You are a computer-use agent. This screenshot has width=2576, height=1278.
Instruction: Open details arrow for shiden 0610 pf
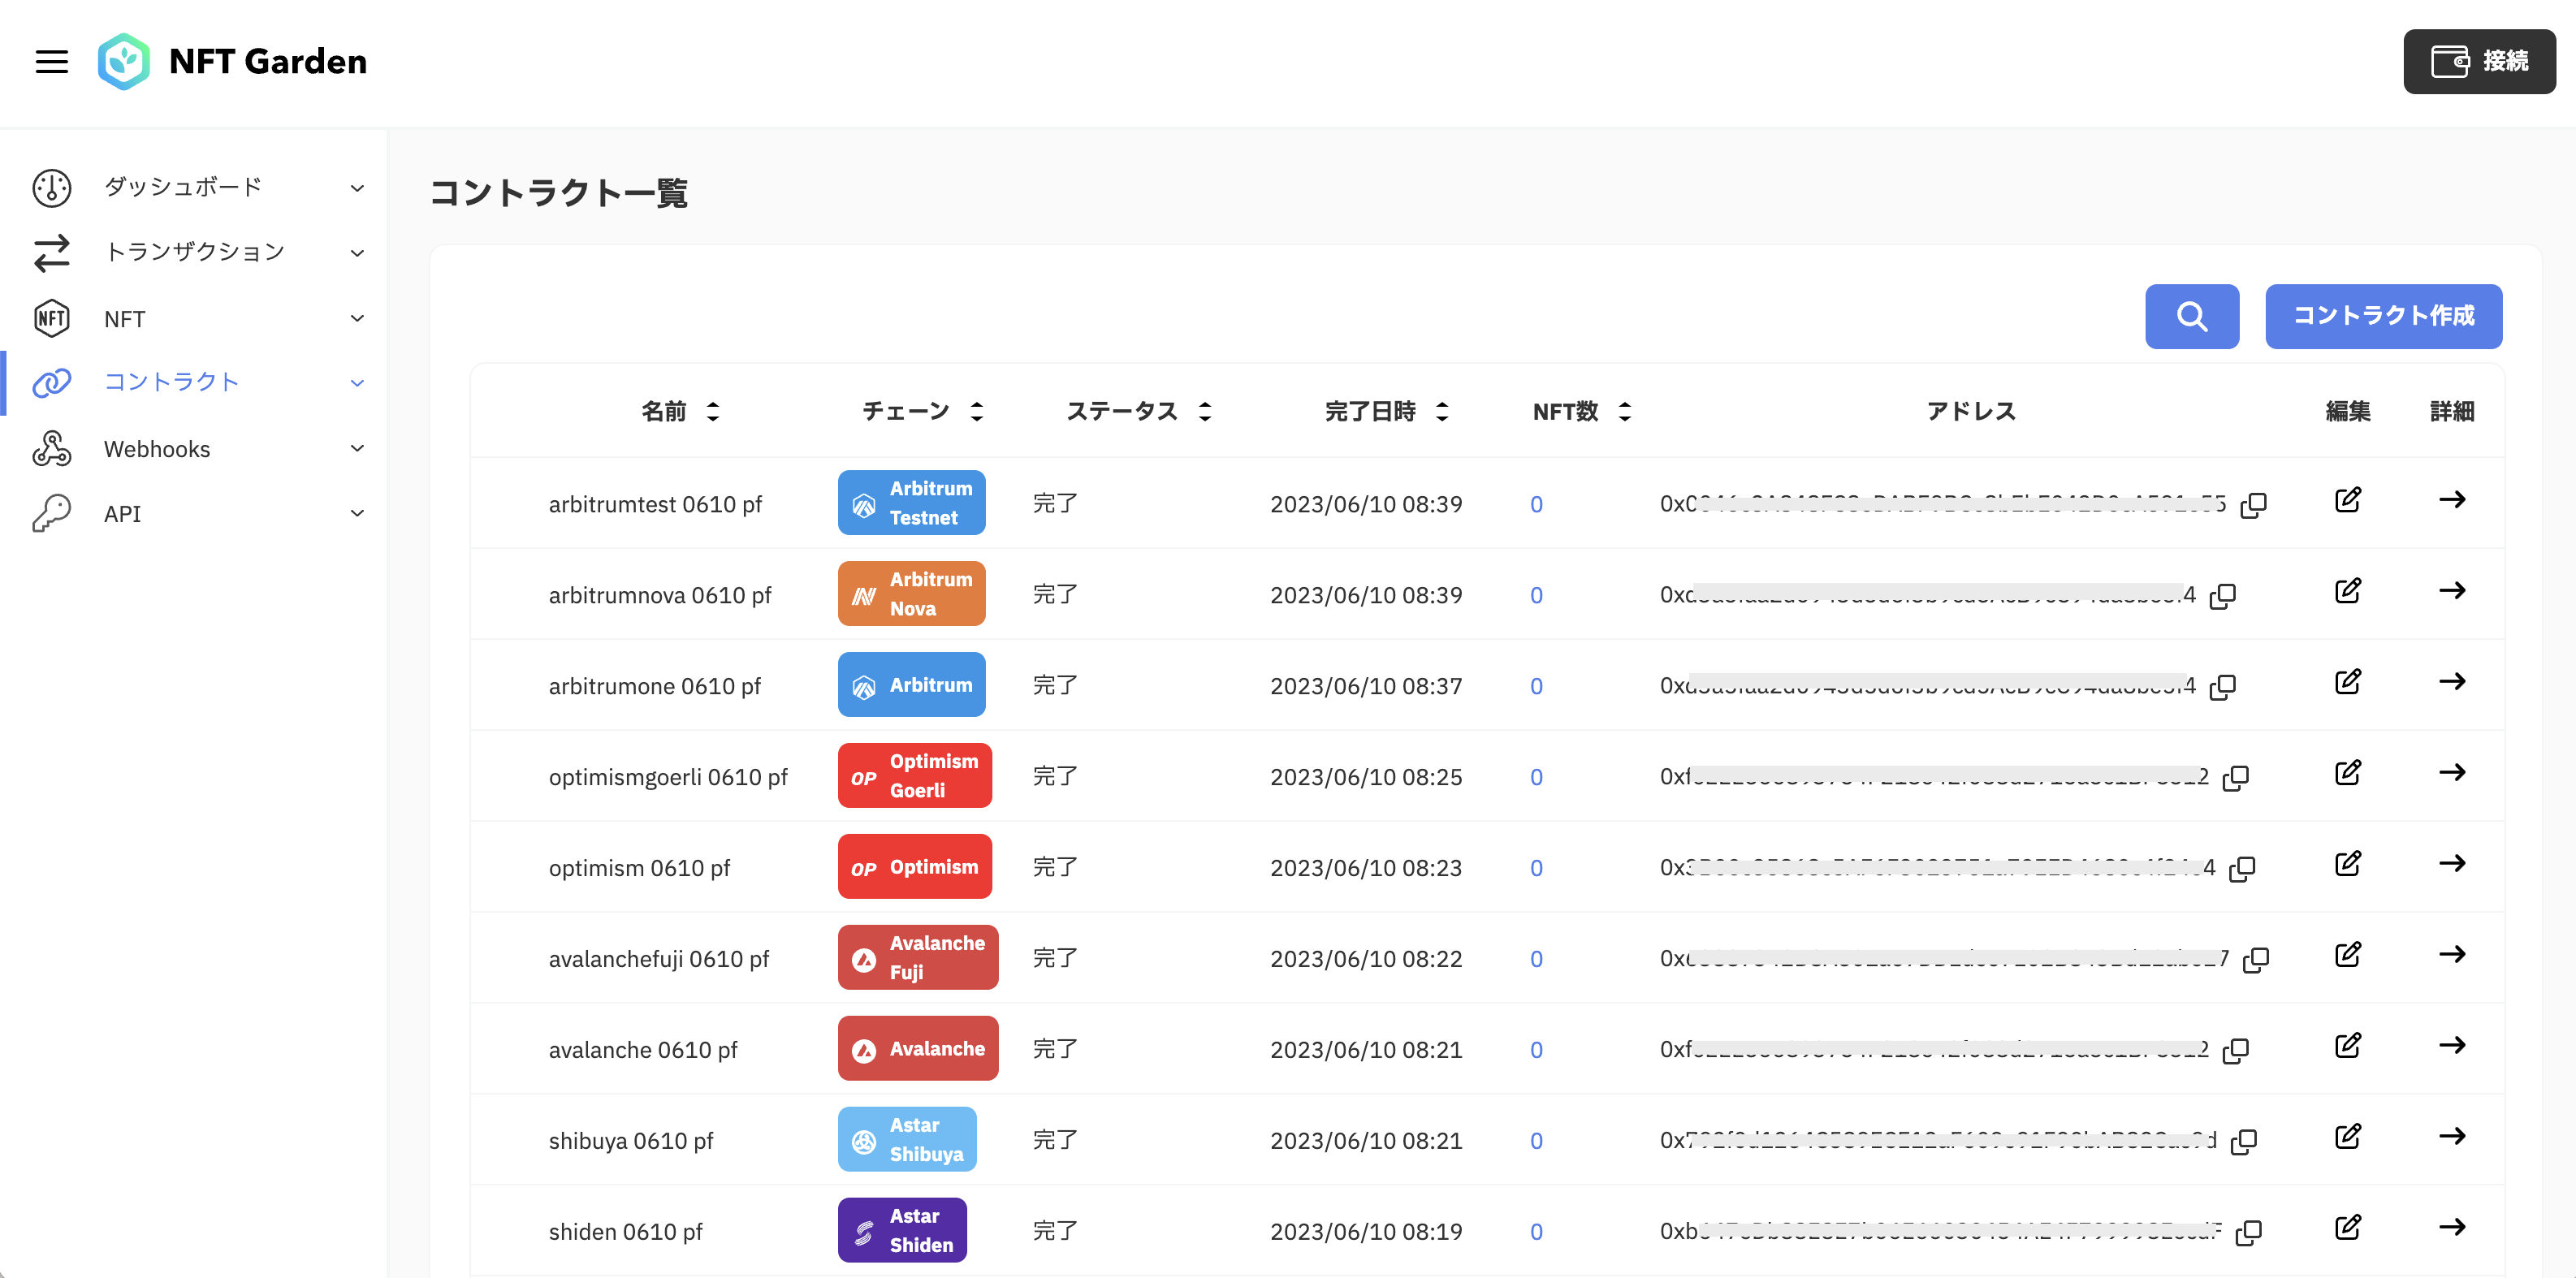pos(2451,1228)
